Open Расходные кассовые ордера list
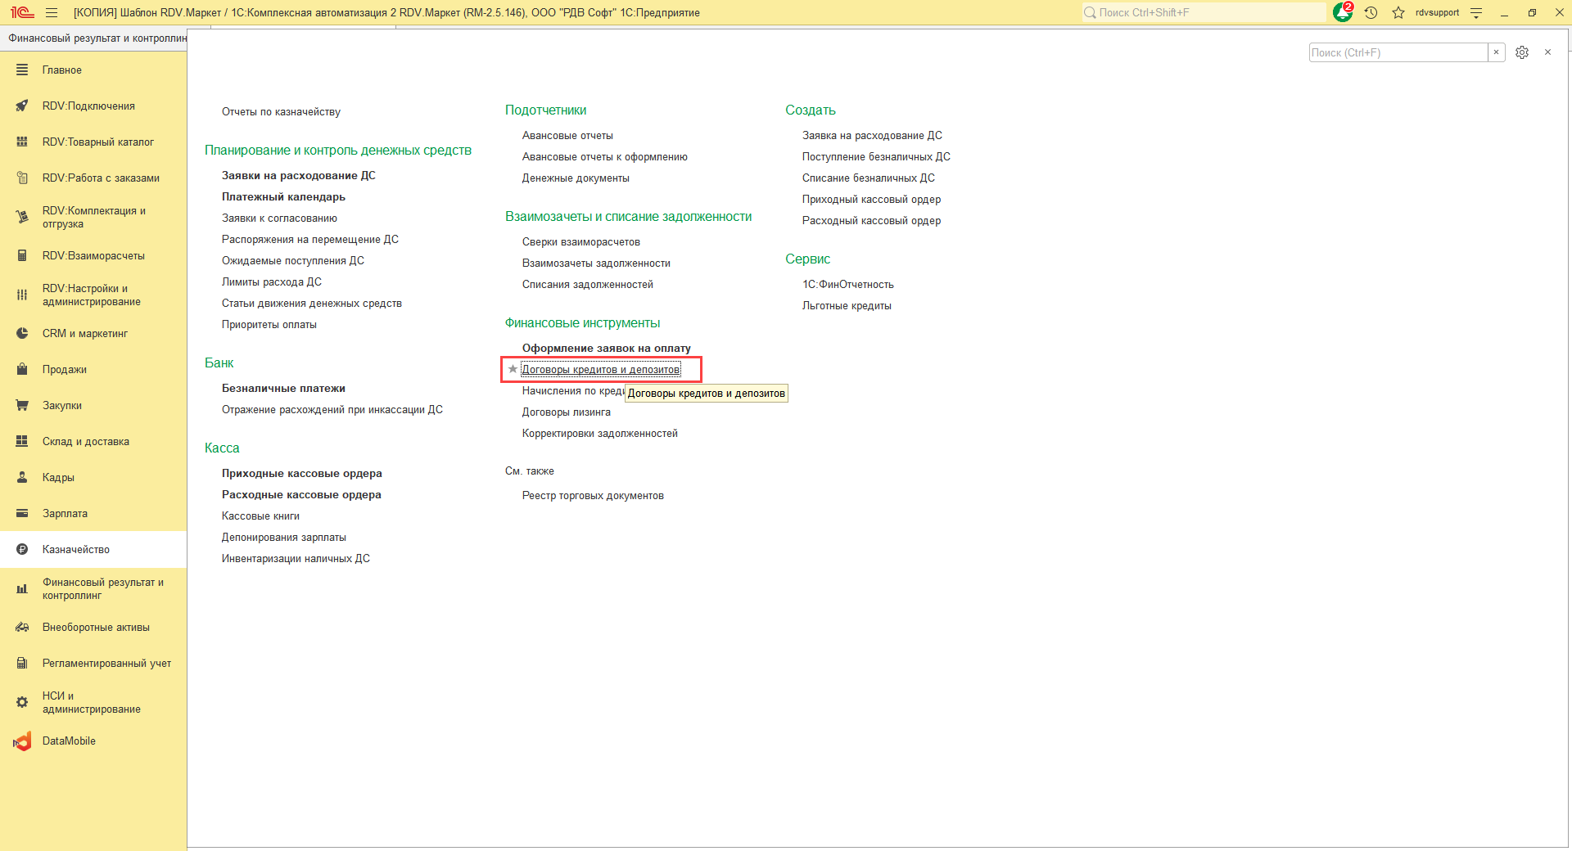The image size is (1572, 851). 301,495
